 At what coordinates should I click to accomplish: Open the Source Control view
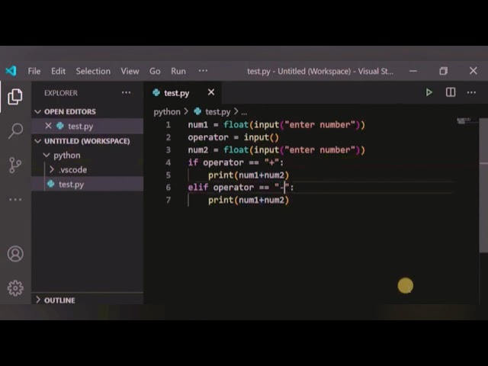click(15, 165)
